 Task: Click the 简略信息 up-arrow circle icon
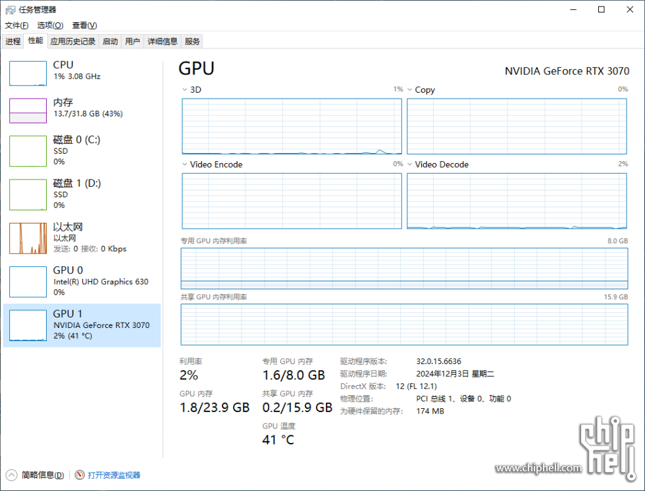pyautogui.click(x=12, y=475)
